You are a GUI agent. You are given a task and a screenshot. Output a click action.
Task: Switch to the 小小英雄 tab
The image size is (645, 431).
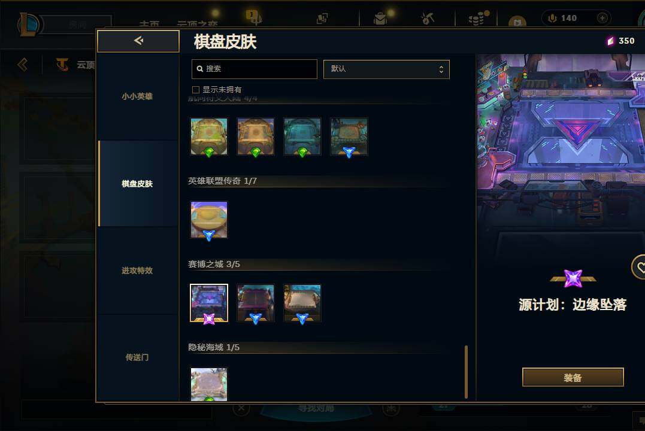coord(137,96)
